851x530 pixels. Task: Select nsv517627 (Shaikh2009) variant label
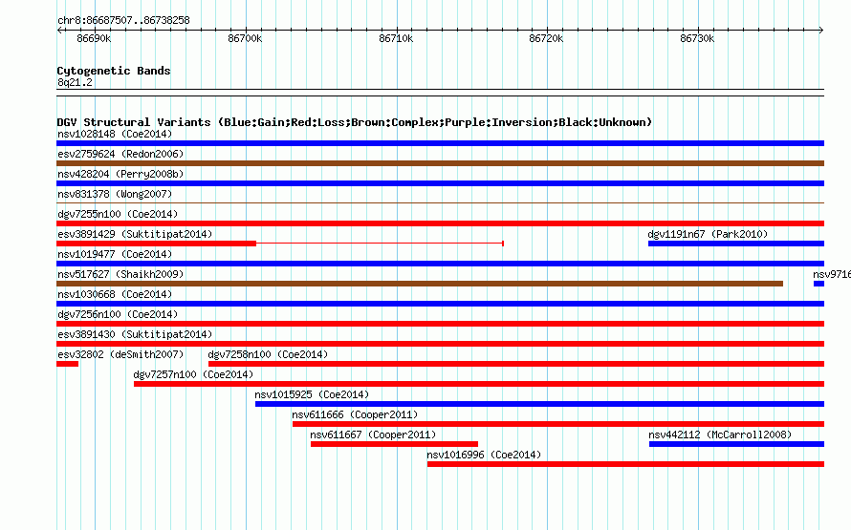pos(120,274)
